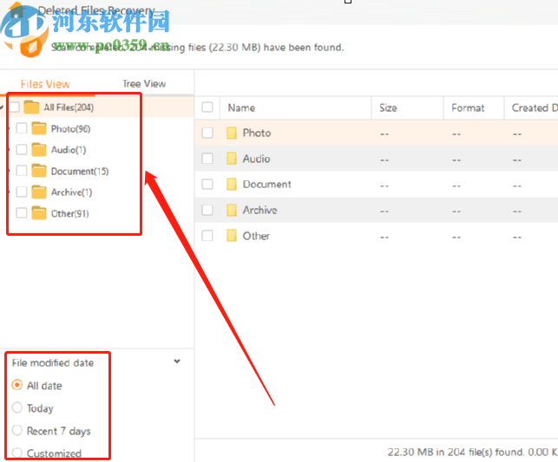Select the Document(15) tree label
This screenshot has height=462, width=558.
click(80, 172)
